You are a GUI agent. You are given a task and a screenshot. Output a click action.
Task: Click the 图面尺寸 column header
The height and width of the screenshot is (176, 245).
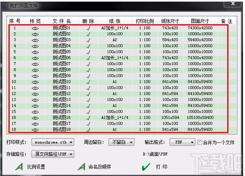[x=200, y=21]
